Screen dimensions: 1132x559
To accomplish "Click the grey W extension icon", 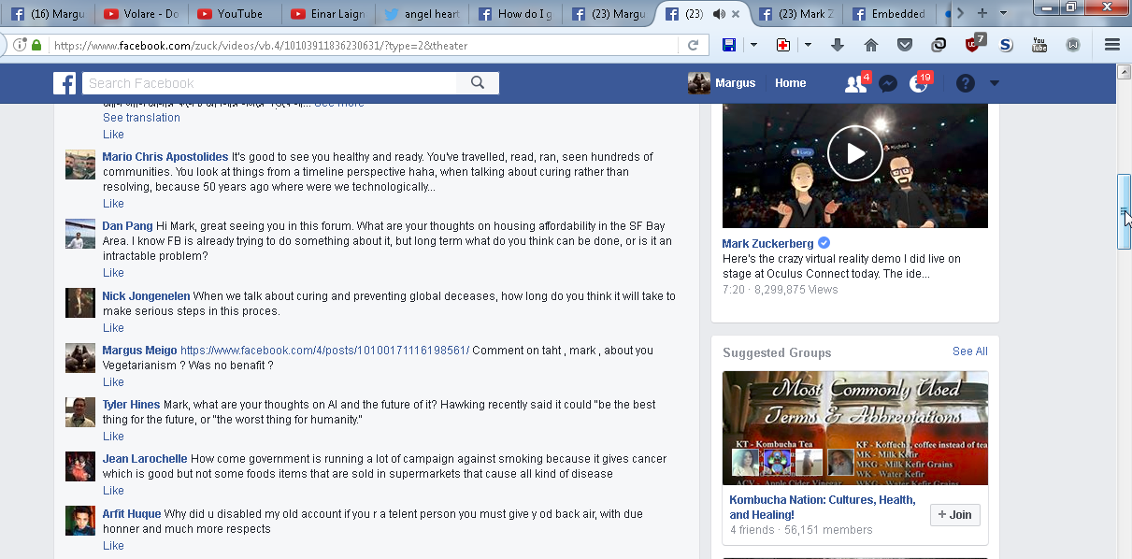I will coord(1073,45).
